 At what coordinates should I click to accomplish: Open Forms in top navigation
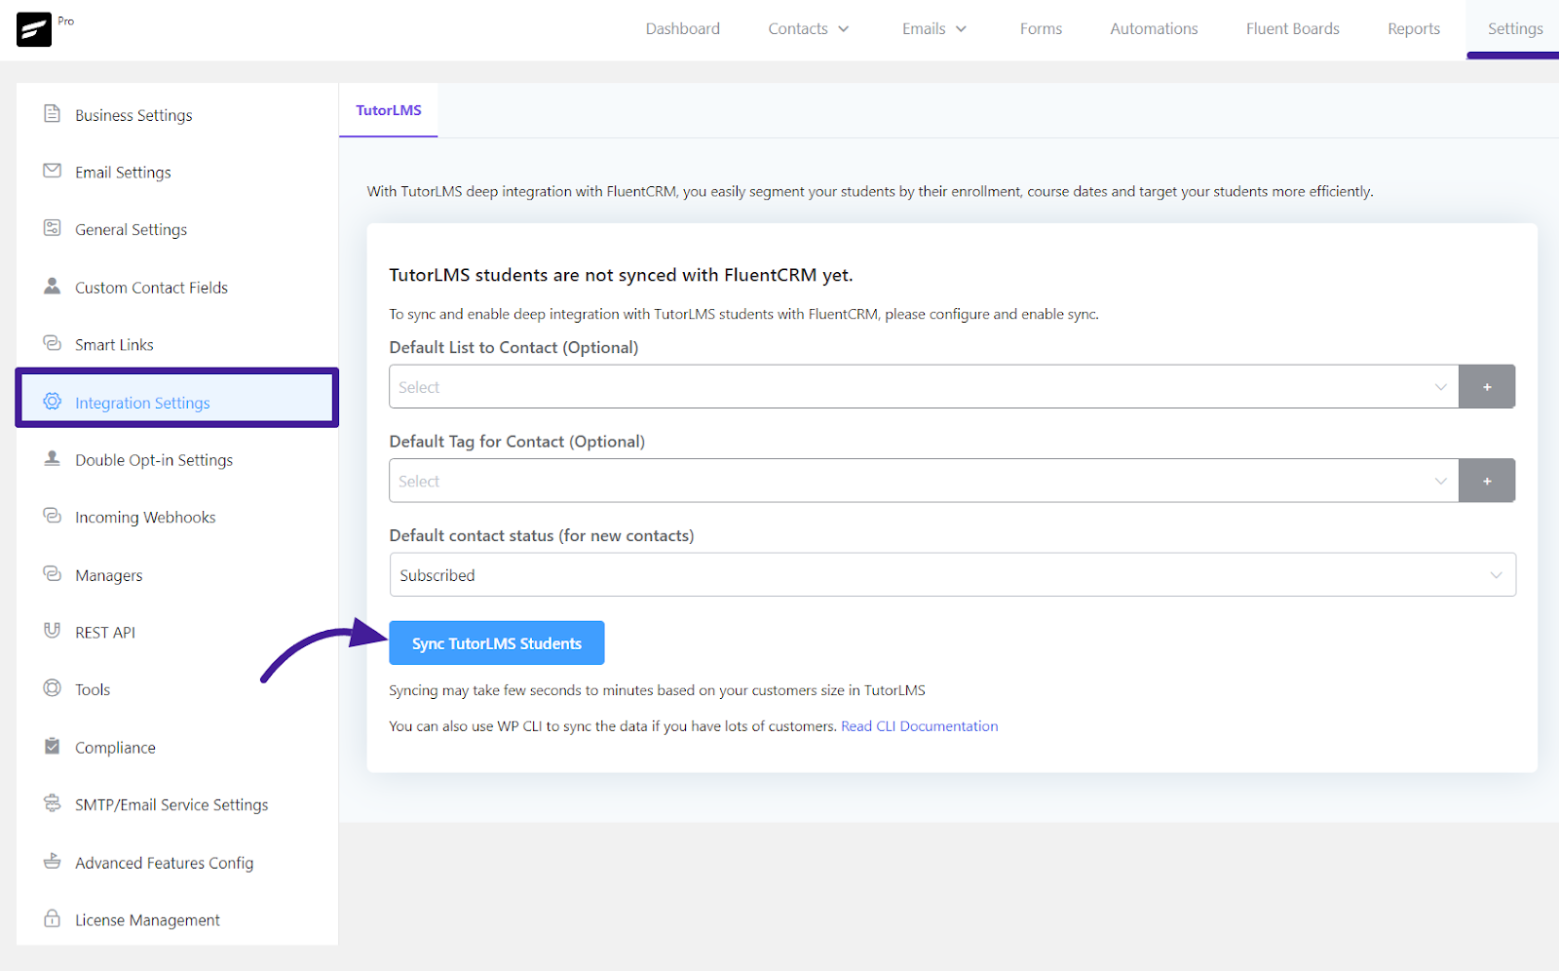tap(1042, 29)
